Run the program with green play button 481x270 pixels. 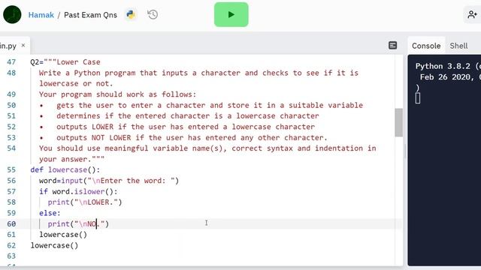[231, 14]
